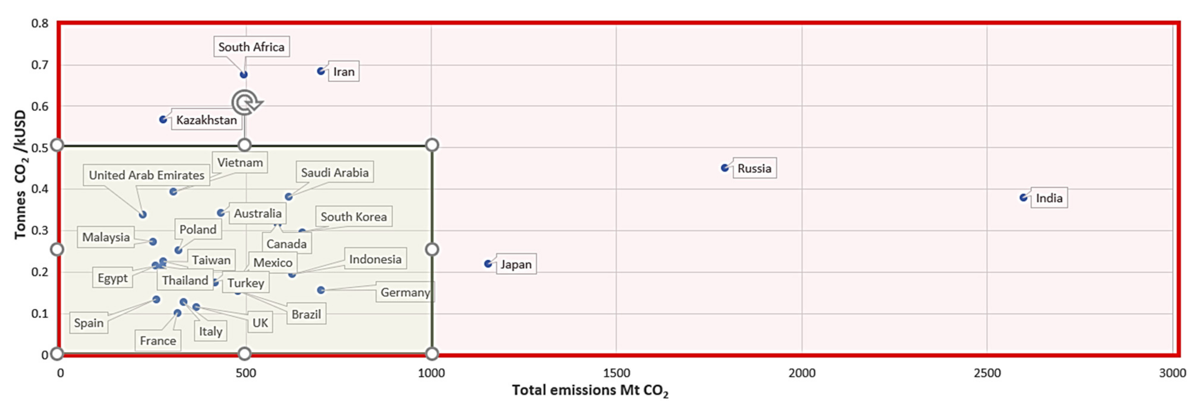Image resolution: width=1196 pixels, height=411 pixels.
Task: Click the Kazakhstan data label
Action: [x=206, y=120]
